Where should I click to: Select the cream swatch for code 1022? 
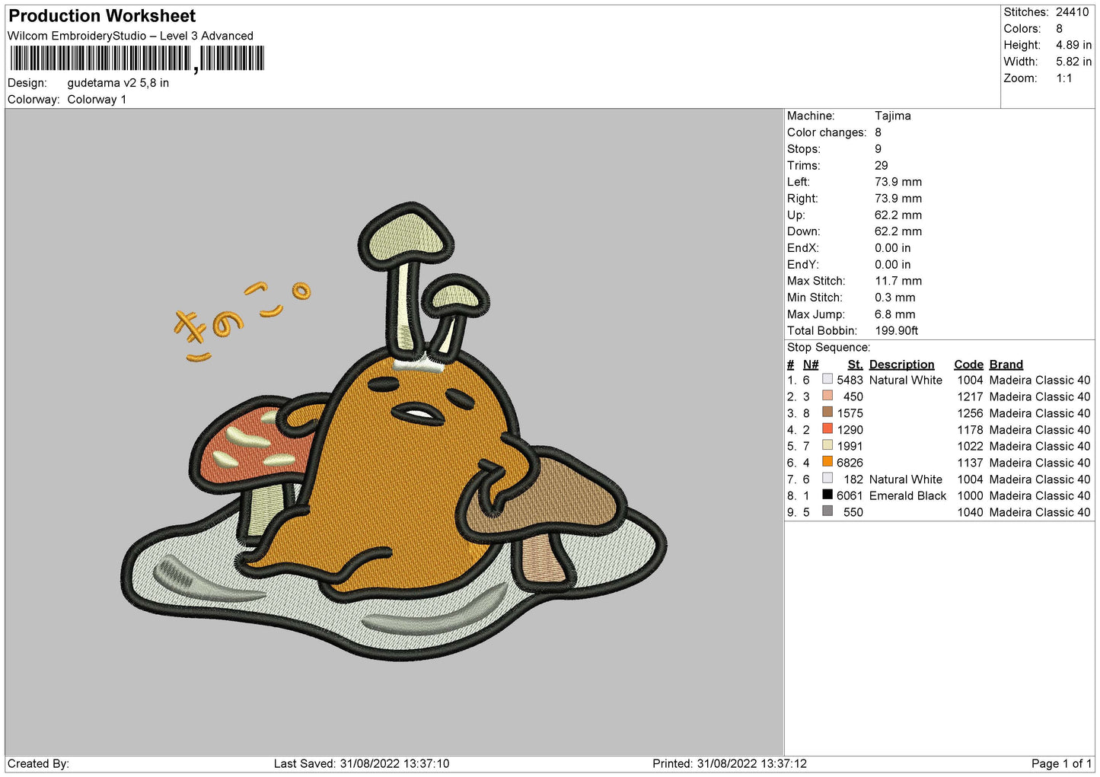click(827, 445)
